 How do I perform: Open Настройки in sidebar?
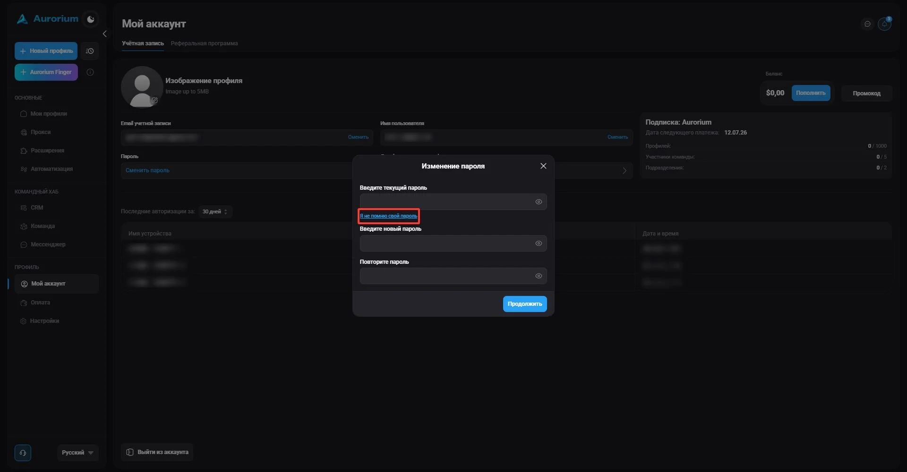pyautogui.click(x=40, y=321)
